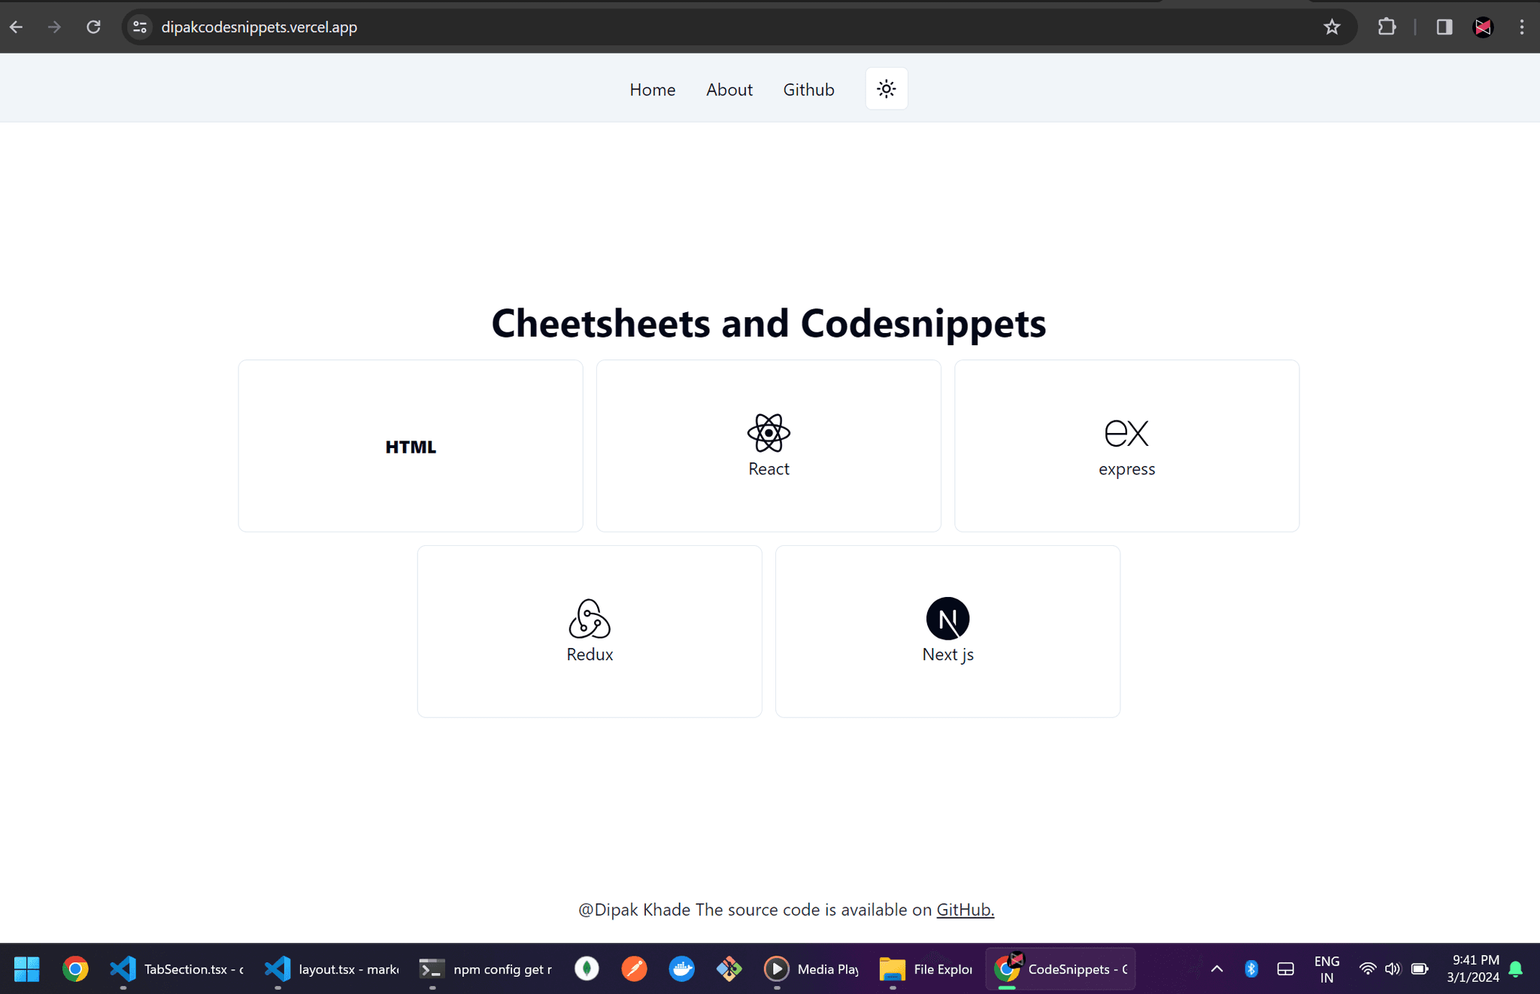Bookmark this page with the star

click(1332, 27)
